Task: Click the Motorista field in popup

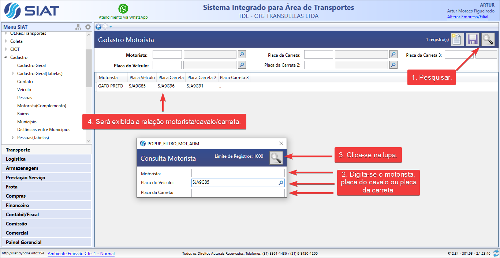Action: coord(238,173)
